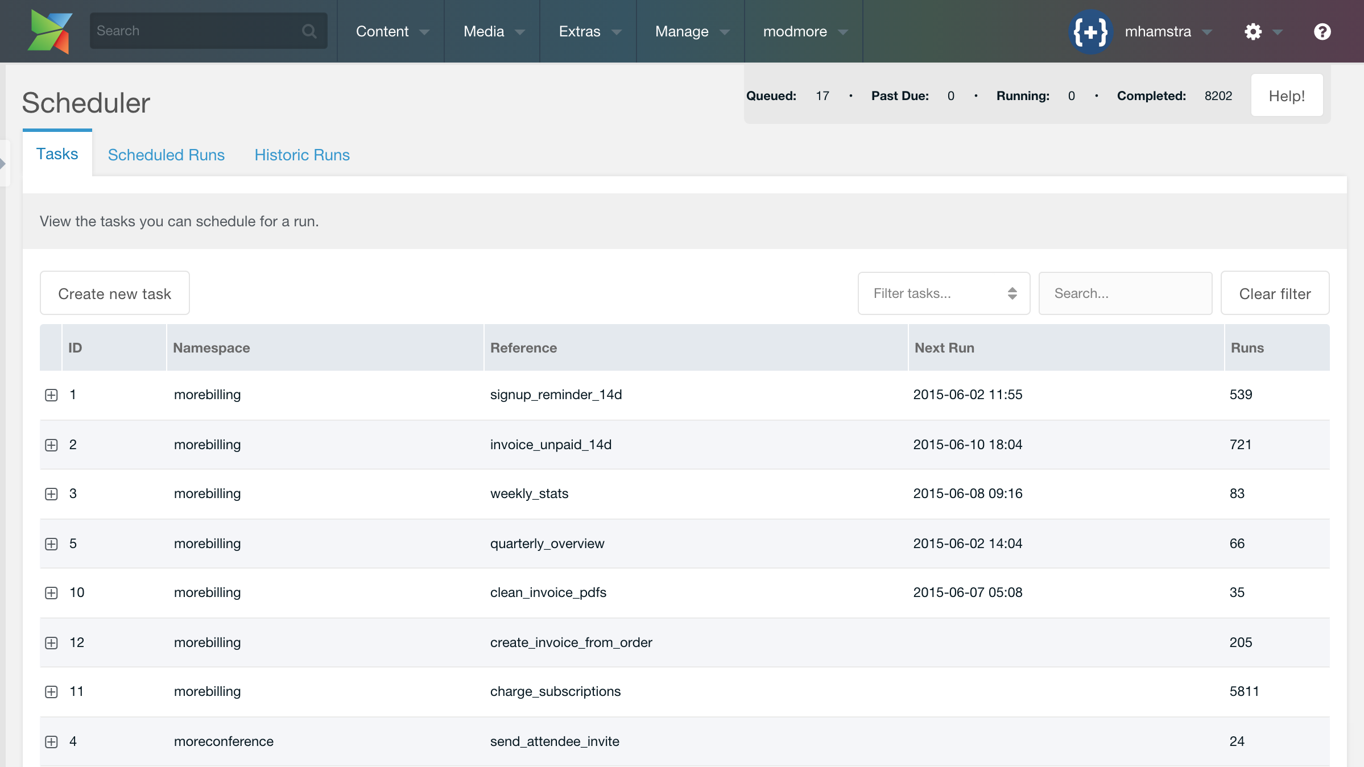The width and height of the screenshot is (1364, 767).
Task: Click the send_attendee_invite reference cell
Action: (555, 741)
